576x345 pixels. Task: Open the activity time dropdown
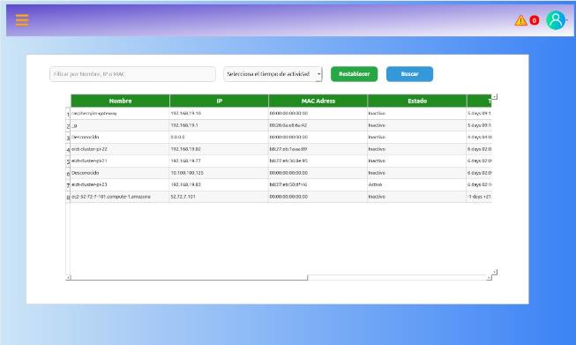pyautogui.click(x=273, y=74)
